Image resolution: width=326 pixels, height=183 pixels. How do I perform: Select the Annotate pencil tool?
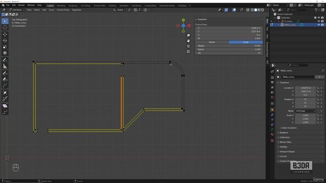[x=5, y=60]
